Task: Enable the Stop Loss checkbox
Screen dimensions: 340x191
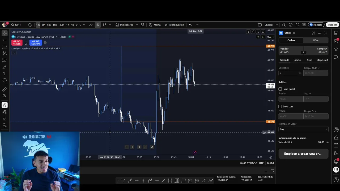Action: point(280,106)
